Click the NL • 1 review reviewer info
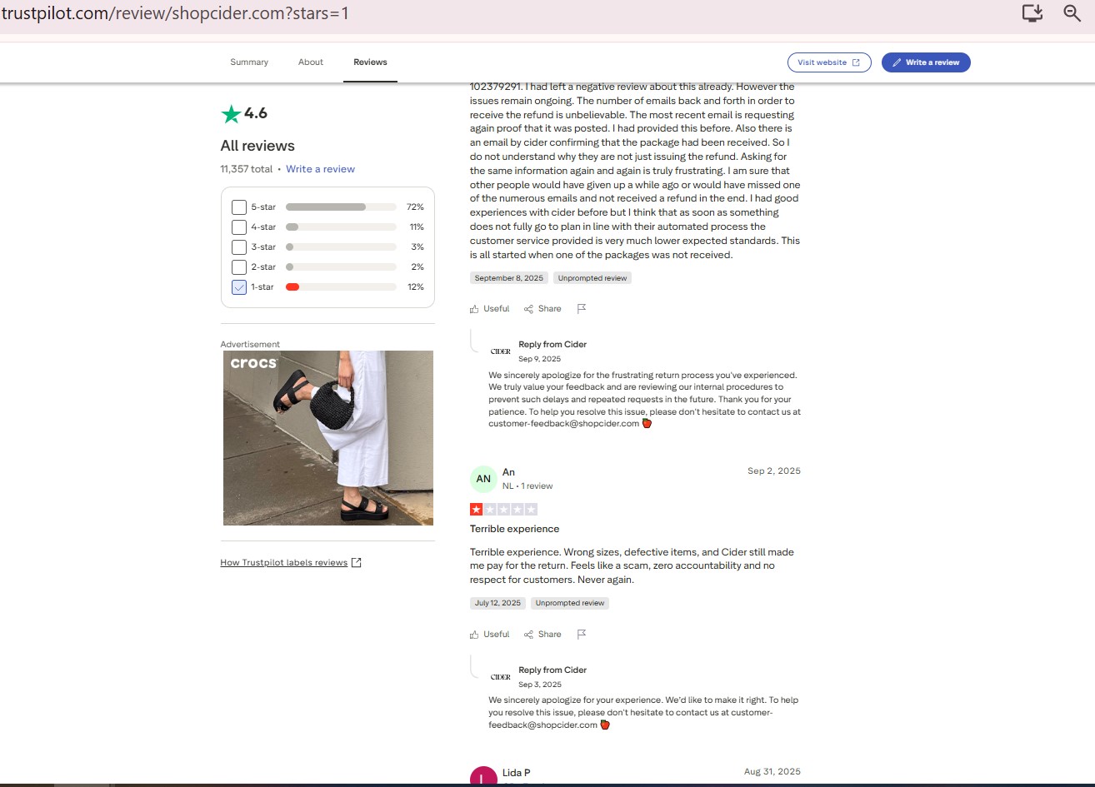This screenshot has width=1095, height=787. pyautogui.click(x=527, y=486)
